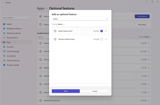Click the Steps Recorder feature row icon
The image size is (160, 105).
pyautogui.click(x=40, y=92)
